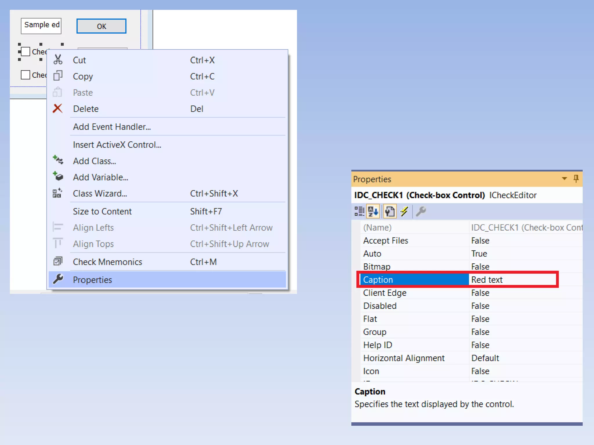Open Horizontal Alignment value Default
594x445 pixels.
pos(485,358)
